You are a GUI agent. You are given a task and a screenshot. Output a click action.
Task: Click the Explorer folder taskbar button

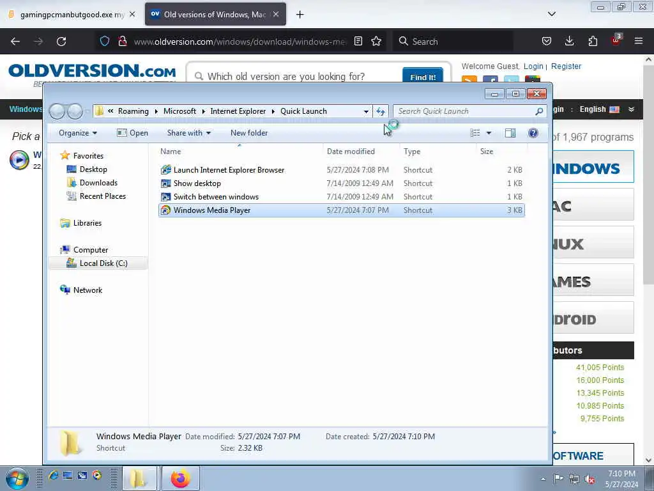click(x=139, y=478)
